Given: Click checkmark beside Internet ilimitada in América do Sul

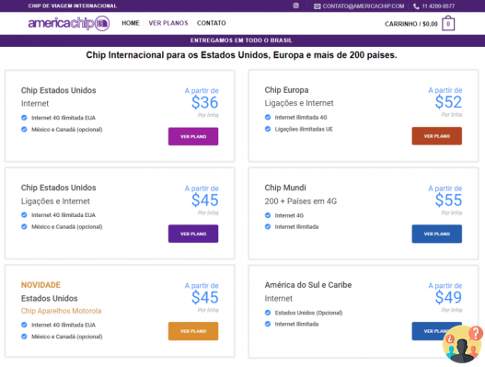Looking at the screenshot, I should click(268, 324).
